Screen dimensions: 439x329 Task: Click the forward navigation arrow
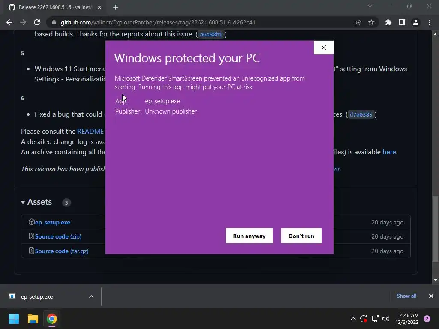(x=23, y=22)
